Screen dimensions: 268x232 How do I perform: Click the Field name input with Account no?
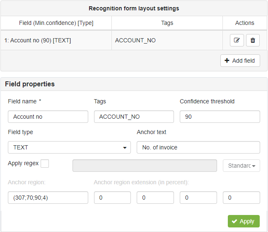click(48, 117)
